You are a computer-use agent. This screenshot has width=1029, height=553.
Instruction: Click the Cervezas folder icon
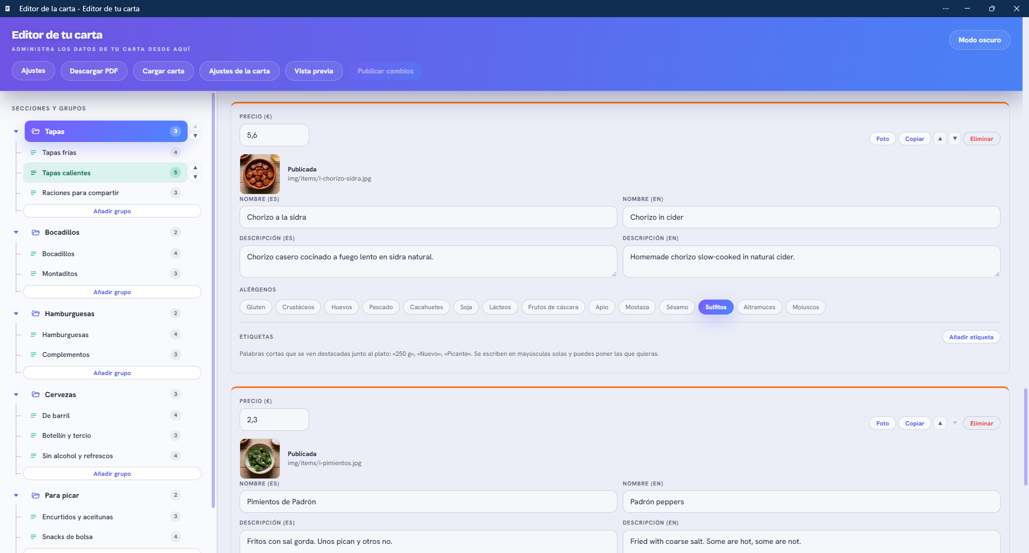pyautogui.click(x=35, y=395)
